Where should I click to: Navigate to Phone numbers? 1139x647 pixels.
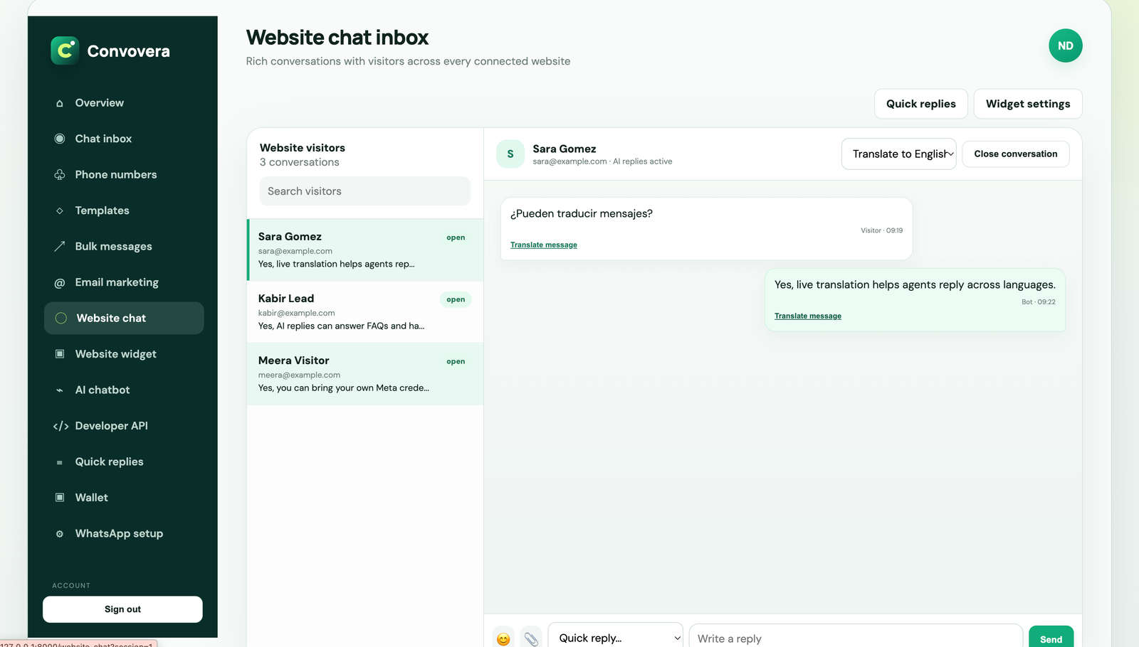[124, 174]
